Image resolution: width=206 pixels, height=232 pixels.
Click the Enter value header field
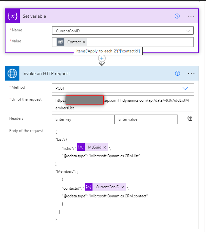(x=146, y=119)
